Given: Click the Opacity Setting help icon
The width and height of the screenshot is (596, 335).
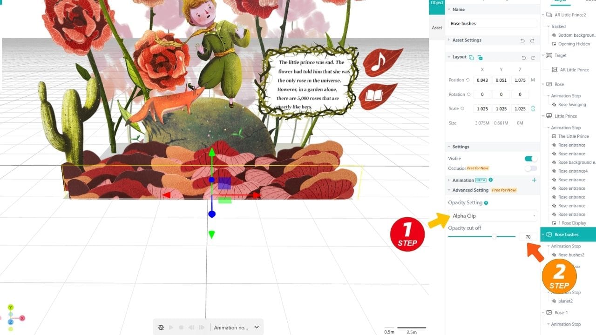Looking at the screenshot, I should click(486, 203).
